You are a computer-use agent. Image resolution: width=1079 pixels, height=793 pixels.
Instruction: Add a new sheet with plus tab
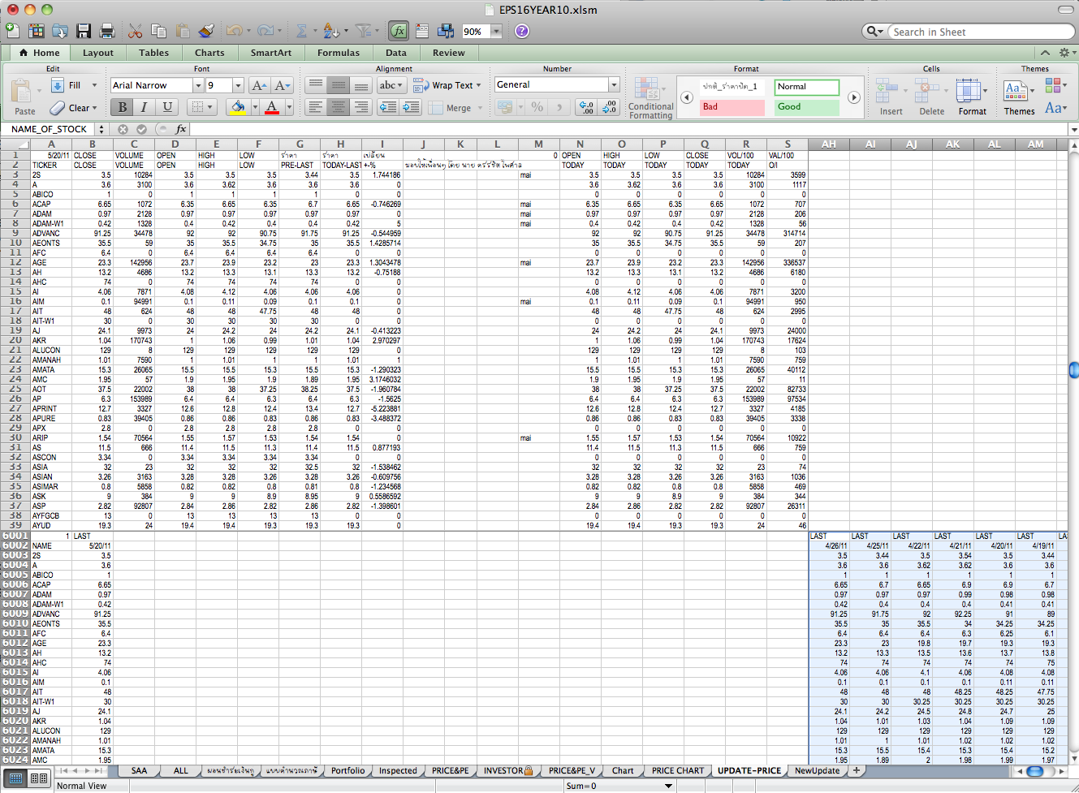click(856, 771)
